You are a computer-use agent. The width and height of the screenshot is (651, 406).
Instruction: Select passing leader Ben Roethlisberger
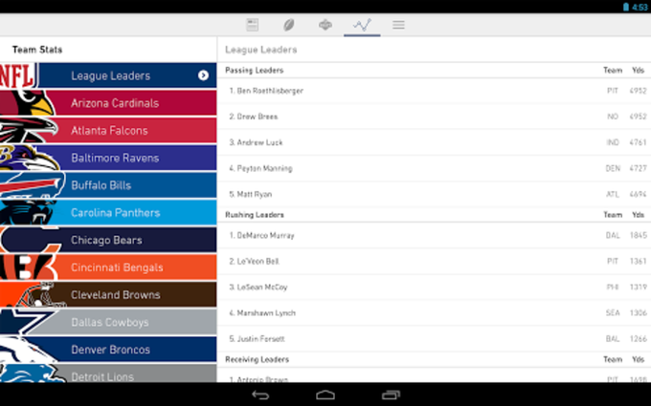434,91
